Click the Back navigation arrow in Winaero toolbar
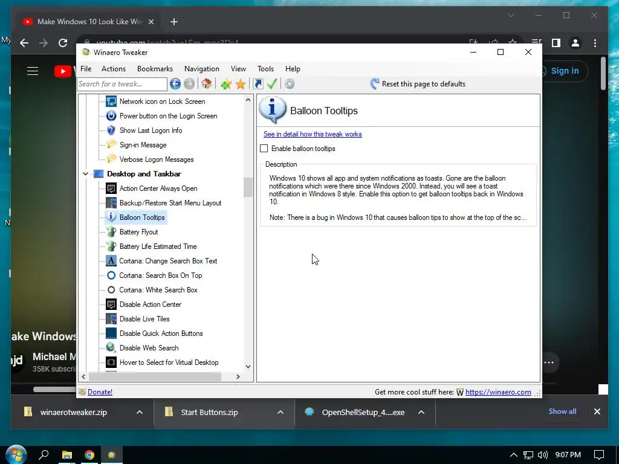Viewport: 619px width, 464px height. click(175, 83)
